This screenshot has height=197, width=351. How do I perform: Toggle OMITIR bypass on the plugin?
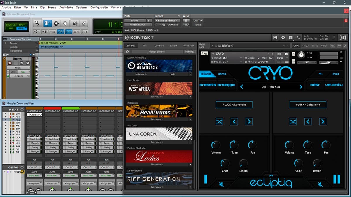(x=198, y=21)
